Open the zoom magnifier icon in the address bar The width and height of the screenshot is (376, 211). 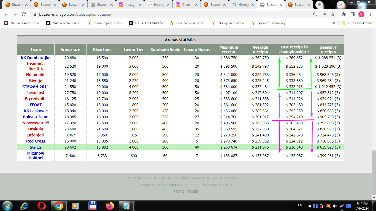point(315,14)
